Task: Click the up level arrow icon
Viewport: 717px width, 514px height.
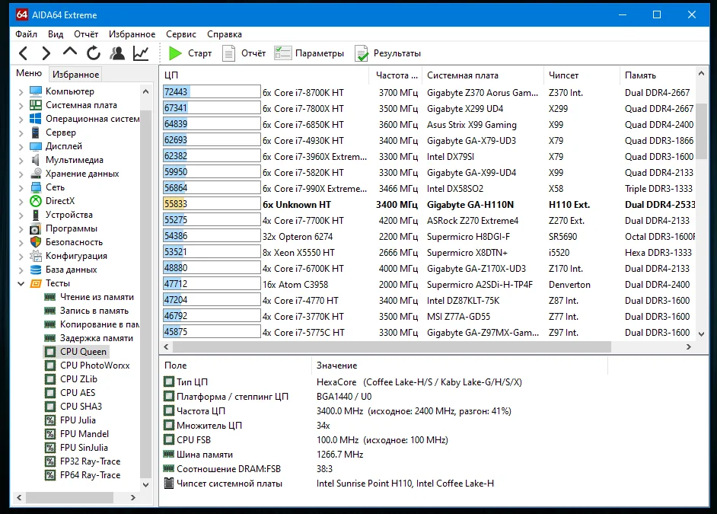Action: (70, 53)
